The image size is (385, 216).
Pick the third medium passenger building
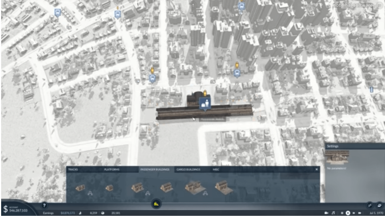coord(137,188)
